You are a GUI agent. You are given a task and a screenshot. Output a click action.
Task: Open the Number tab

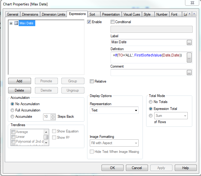(162, 14)
